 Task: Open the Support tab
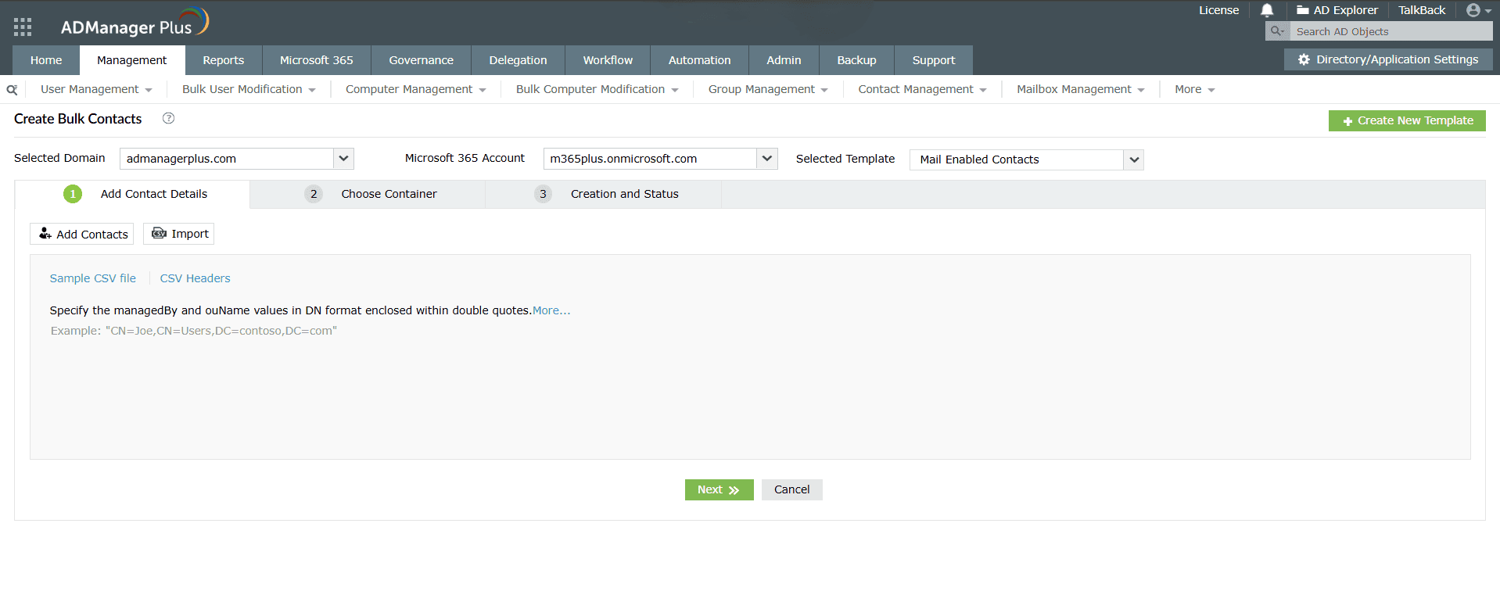click(x=934, y=60)
